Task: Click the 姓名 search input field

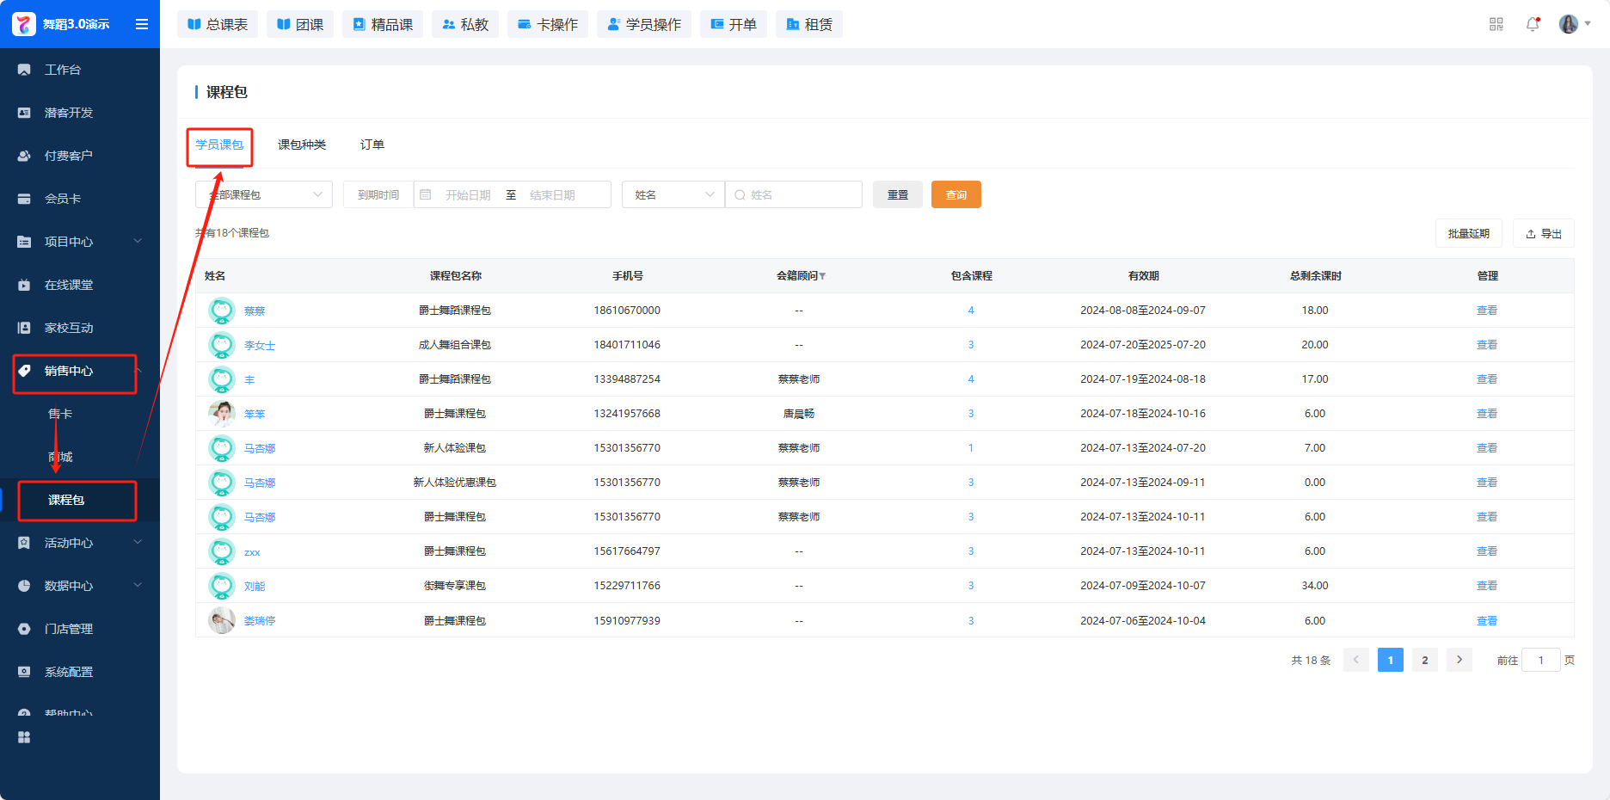Action: point(800,194)
